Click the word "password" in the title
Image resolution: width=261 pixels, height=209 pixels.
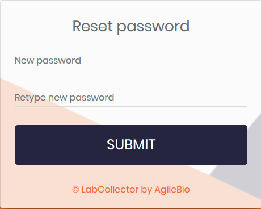coord(153,27)
